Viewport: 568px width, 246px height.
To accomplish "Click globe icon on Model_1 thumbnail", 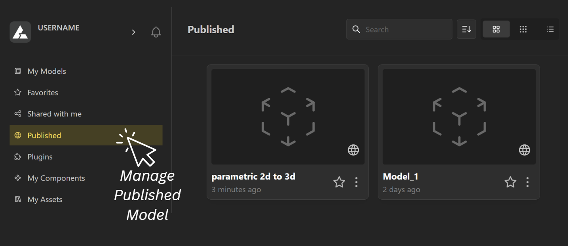I will [524, 150].
